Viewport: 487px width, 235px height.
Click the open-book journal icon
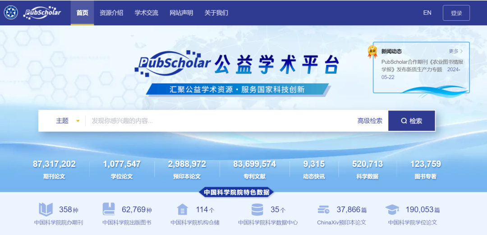point(46,209)
